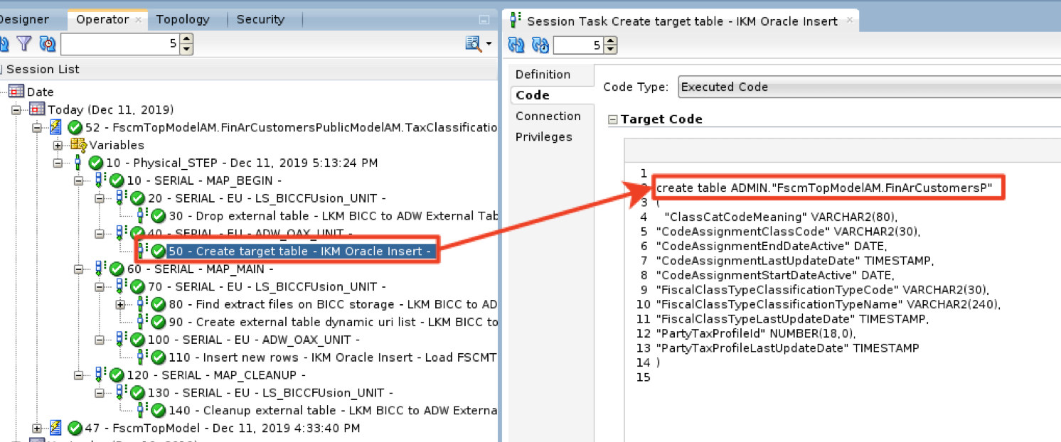
Task: Click the Variables folder icon
Action: [x=78, y=145]
